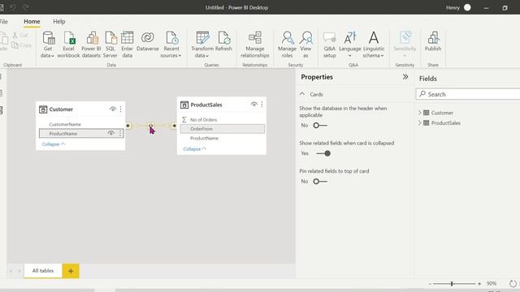Screen dimensions: 520x292
Task: Open the Enter data table
Action: coord(127,45)
